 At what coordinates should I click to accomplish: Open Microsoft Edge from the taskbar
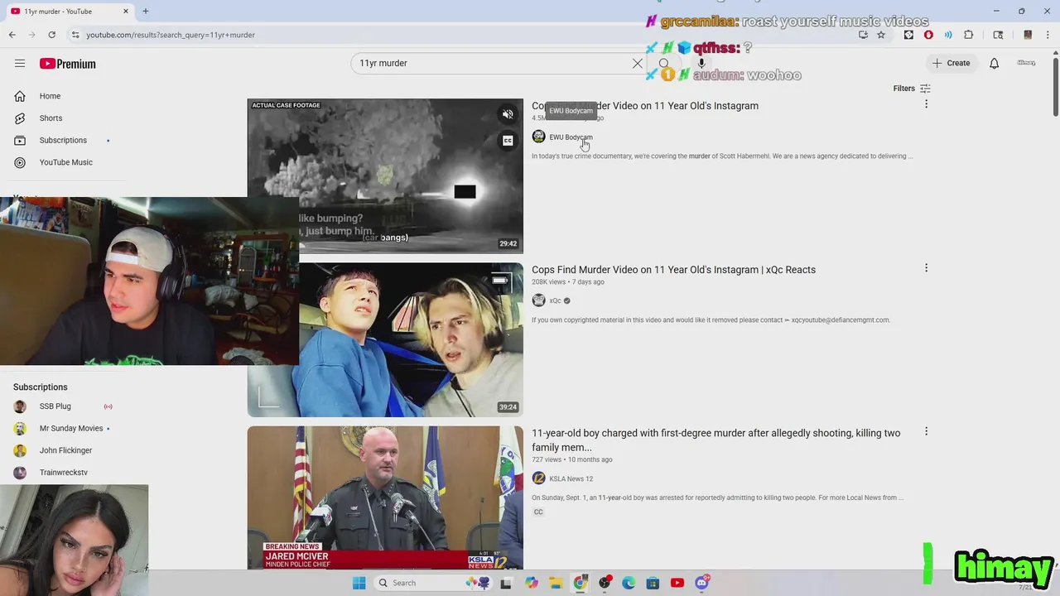[629, 583]
